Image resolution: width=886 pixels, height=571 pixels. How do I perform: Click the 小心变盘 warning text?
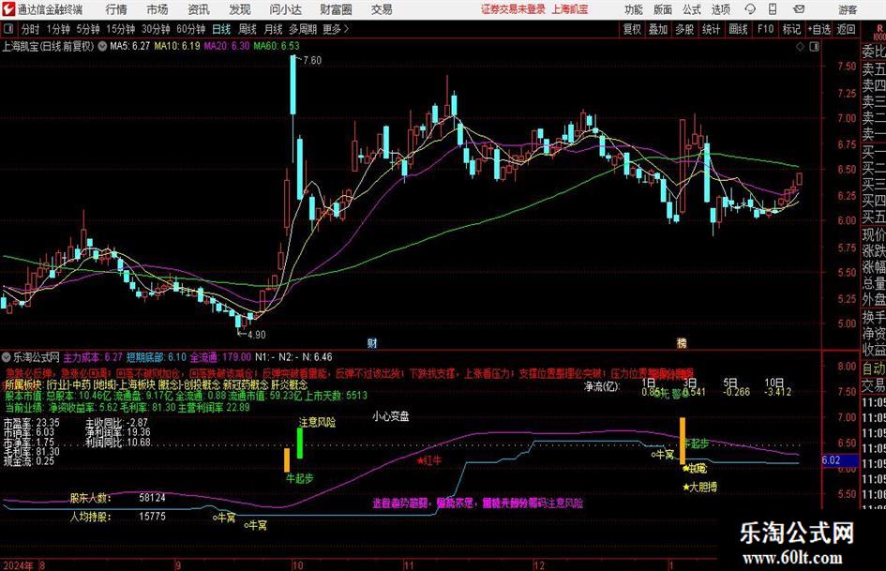pyautogui.click(x=390, y=416)
